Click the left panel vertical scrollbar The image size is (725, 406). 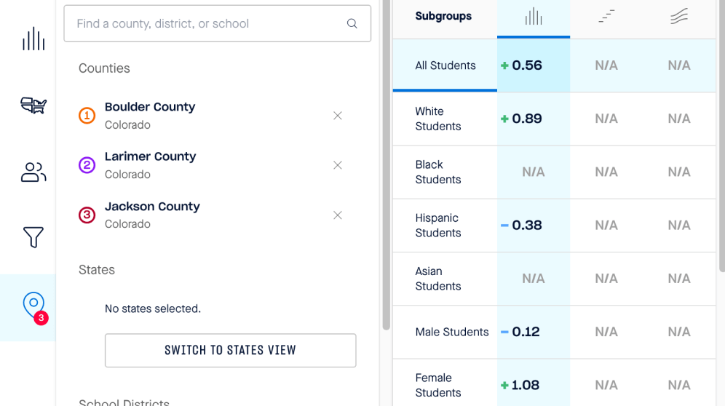[387, 164]
